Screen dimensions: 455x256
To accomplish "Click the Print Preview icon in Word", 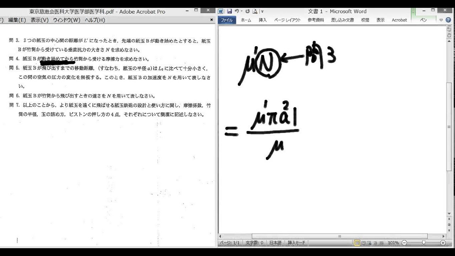I will pos(255,11).
